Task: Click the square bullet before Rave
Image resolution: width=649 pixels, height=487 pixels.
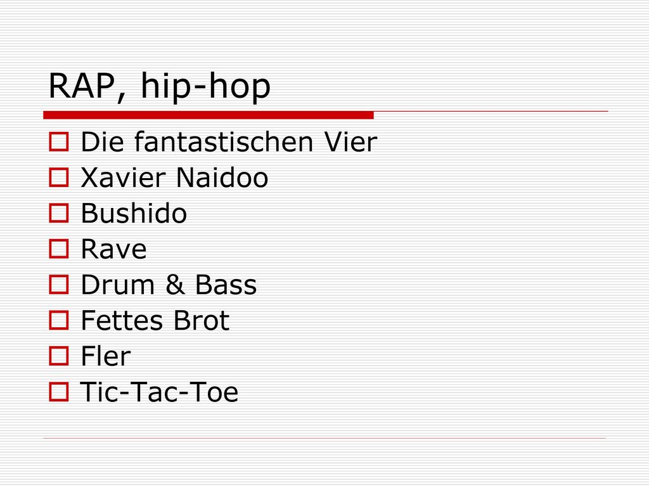Action: click(x=59, y=249)
